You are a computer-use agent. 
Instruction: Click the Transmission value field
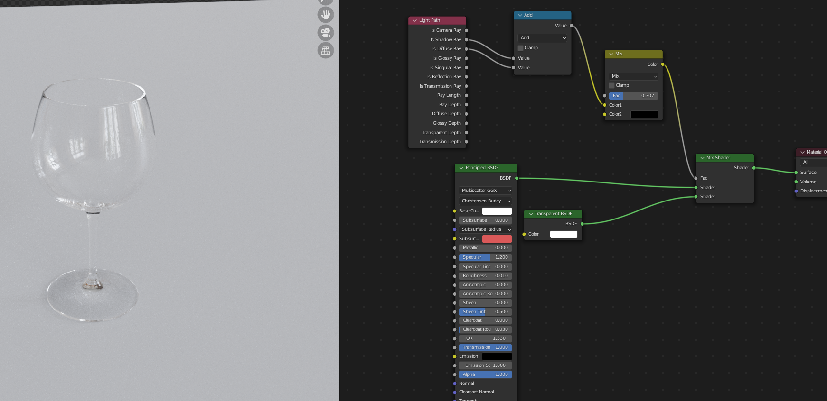pyautogui.click(x=485, y=347)
